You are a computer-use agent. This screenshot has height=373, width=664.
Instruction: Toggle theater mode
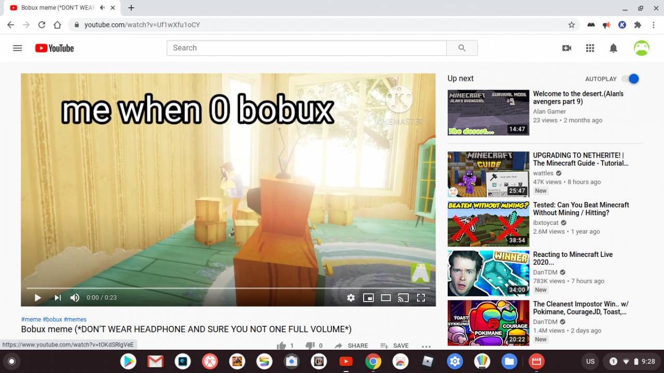click(385, 297)
